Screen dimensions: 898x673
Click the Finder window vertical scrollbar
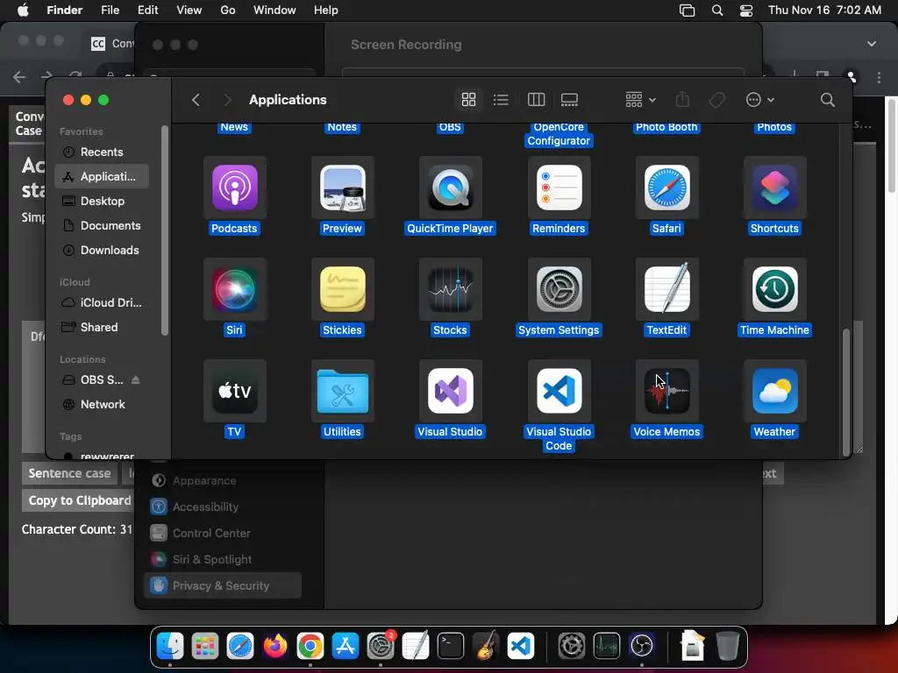coord(846,392)
